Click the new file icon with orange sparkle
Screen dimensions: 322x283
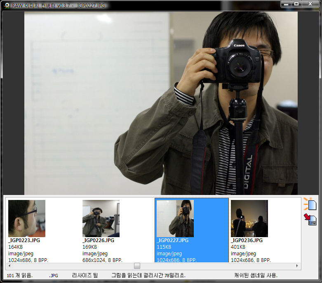pos(310,204)
